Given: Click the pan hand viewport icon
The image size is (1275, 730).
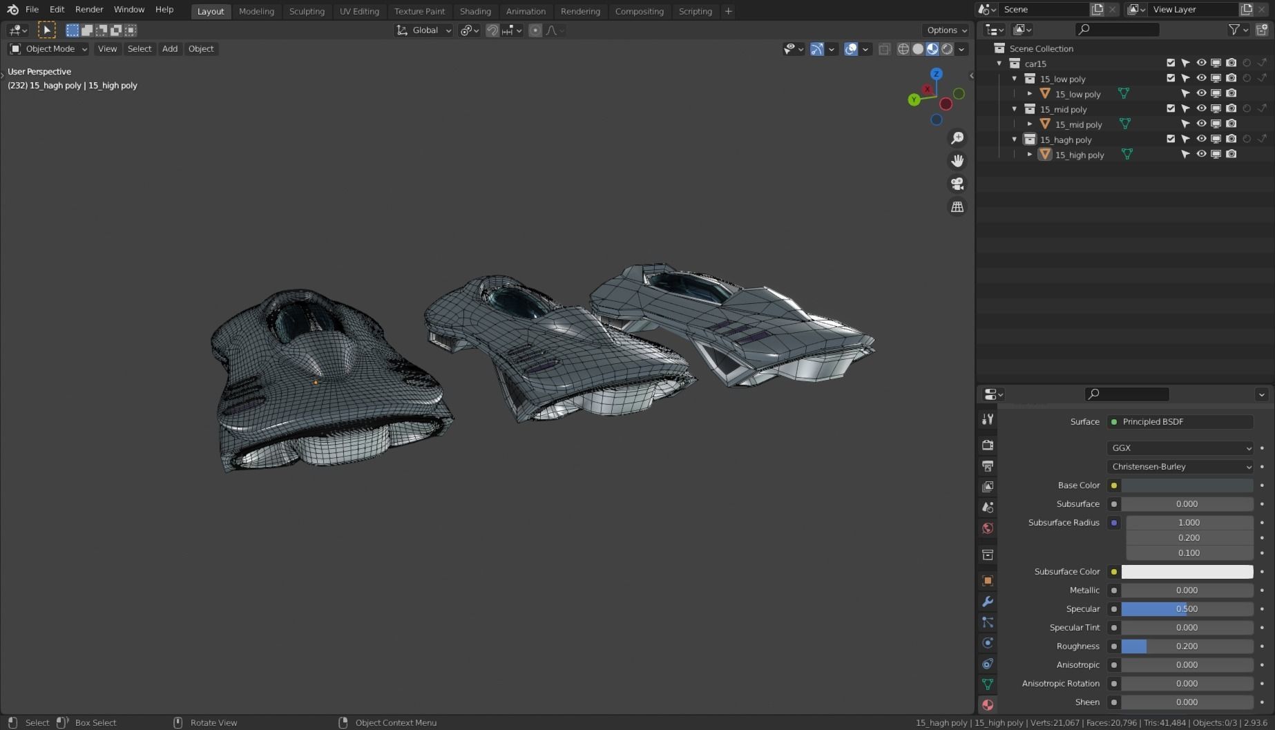Looking at the screenshot, I should [957, 161].
